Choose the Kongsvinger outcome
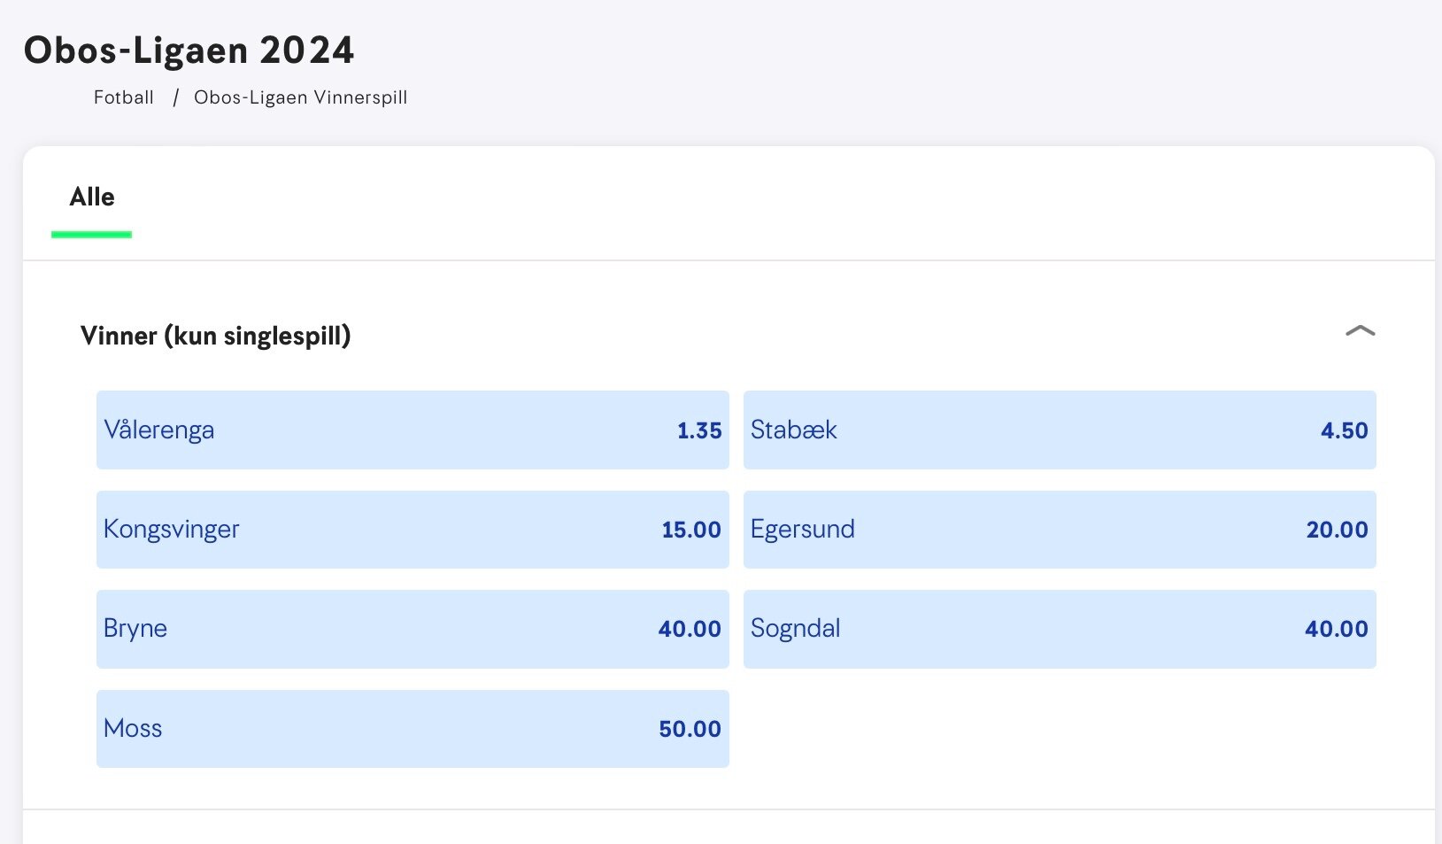1442x844 pixels. 413,530
